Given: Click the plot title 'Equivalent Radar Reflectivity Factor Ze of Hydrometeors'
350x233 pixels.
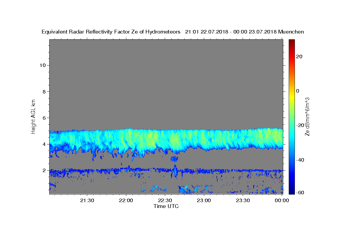Looking at the screenshot, I should pyautogui.click(x=111, y=32).
